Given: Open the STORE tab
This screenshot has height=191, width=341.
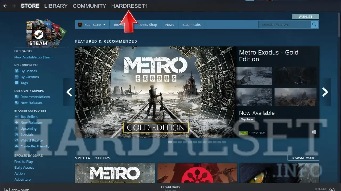Looking at the screenshot, I should (x=30, y=6).
